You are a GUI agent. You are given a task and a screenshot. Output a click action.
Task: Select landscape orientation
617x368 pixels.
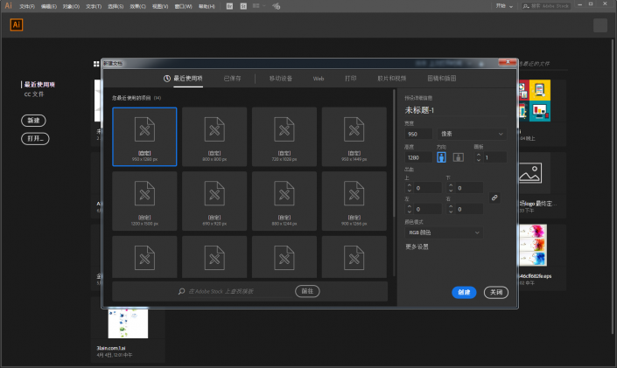pos(458,157)
